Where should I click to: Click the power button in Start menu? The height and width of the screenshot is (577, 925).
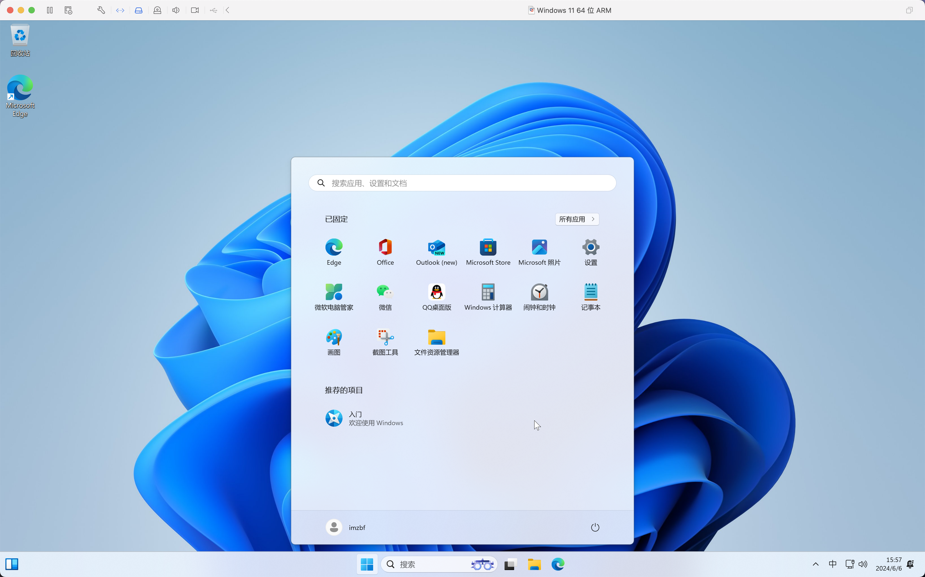(x=595, y=527)
